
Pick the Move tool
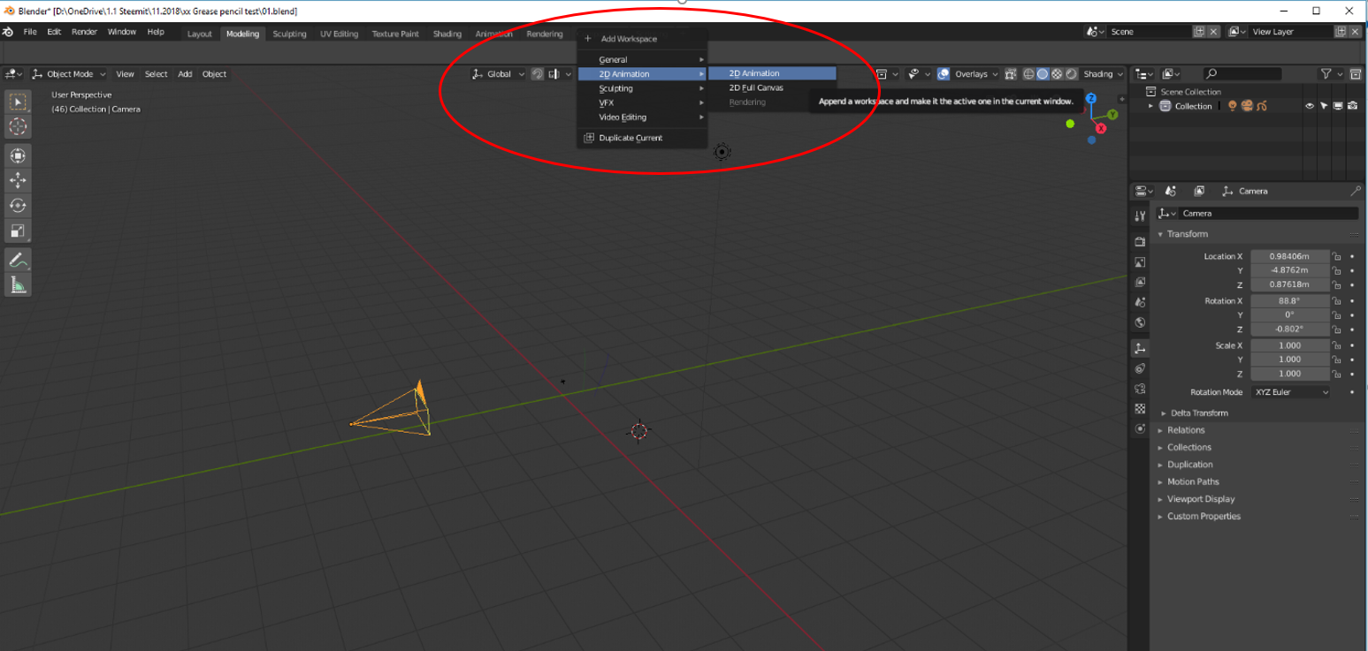point(18,180)
